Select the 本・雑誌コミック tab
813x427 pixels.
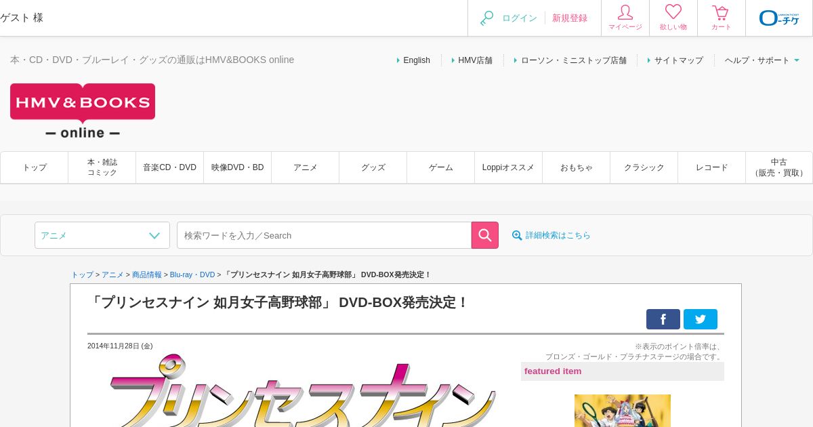coord(102,167)
